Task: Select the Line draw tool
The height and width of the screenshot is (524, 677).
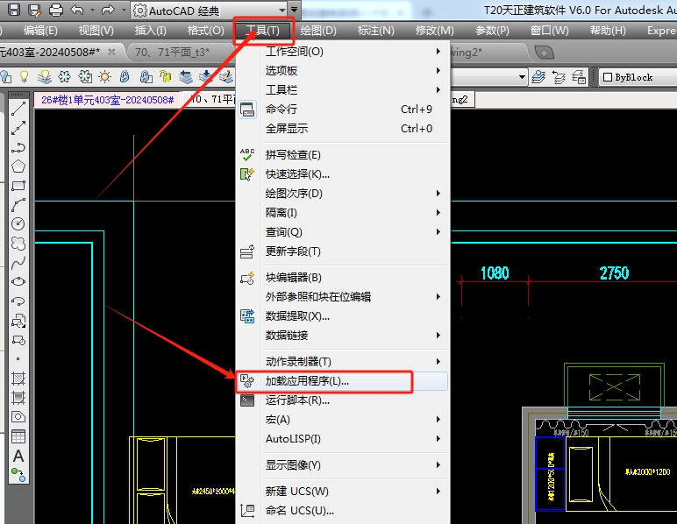Action: 18,110
